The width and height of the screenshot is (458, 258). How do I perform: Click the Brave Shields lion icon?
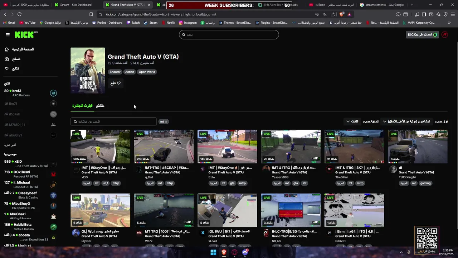(342, 14)
